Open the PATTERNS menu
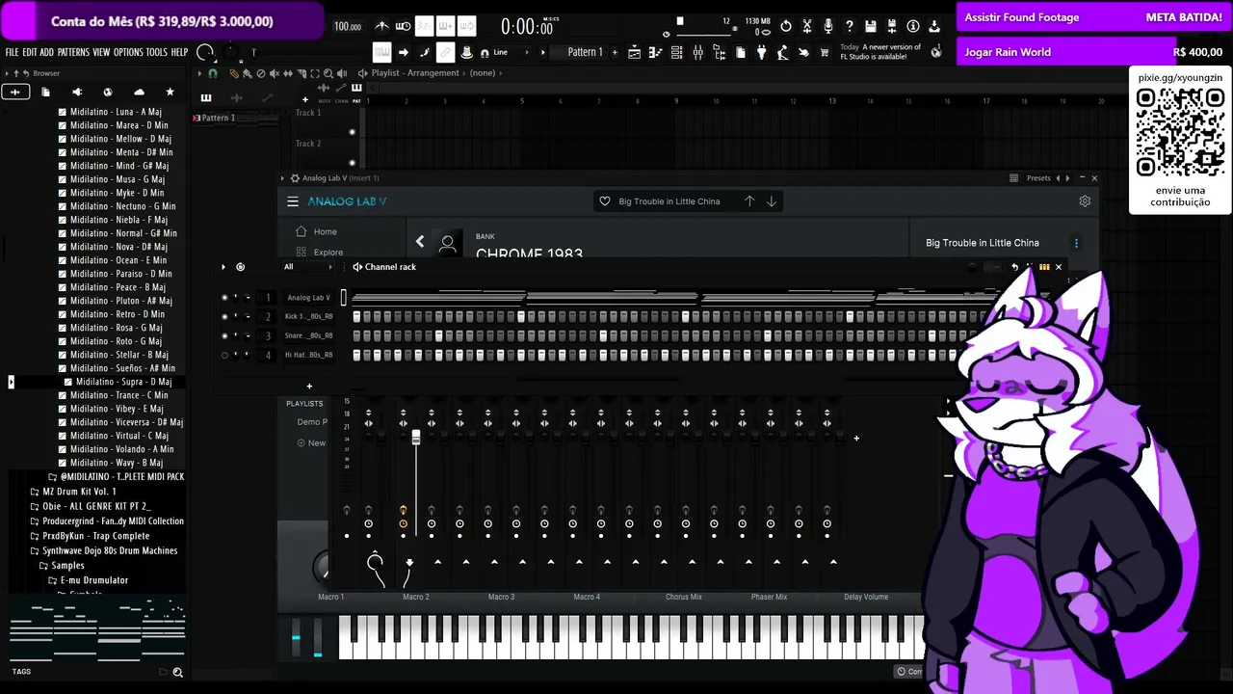Viewport: 1233px width, 694px height. coord(73,52)
